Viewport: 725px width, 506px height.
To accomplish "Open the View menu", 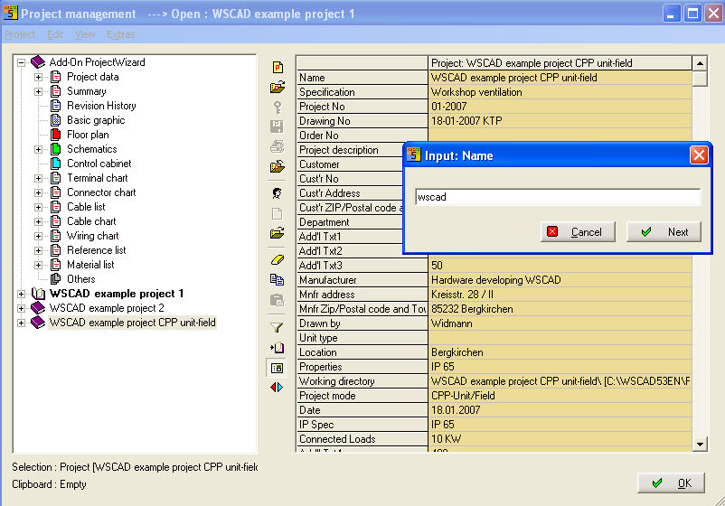I will click(85, 34).
